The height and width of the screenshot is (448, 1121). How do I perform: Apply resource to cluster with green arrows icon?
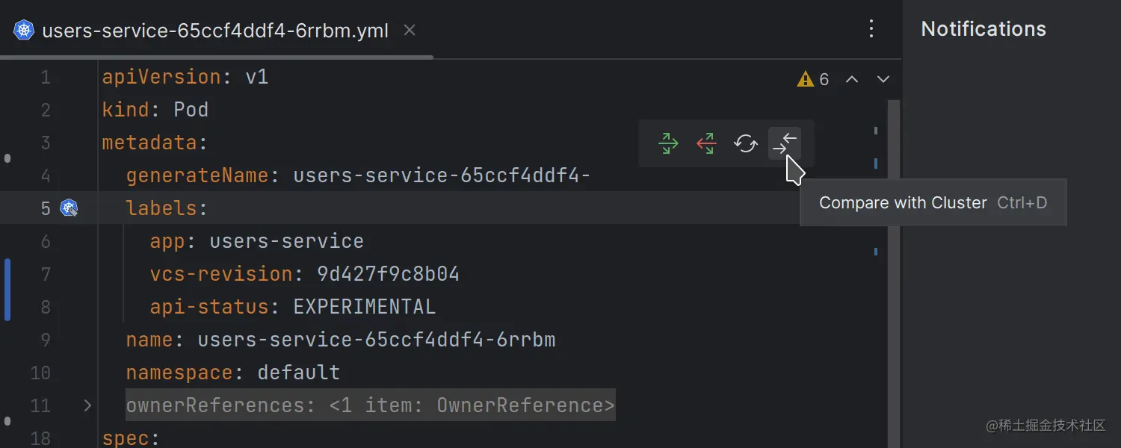point(668,143)
